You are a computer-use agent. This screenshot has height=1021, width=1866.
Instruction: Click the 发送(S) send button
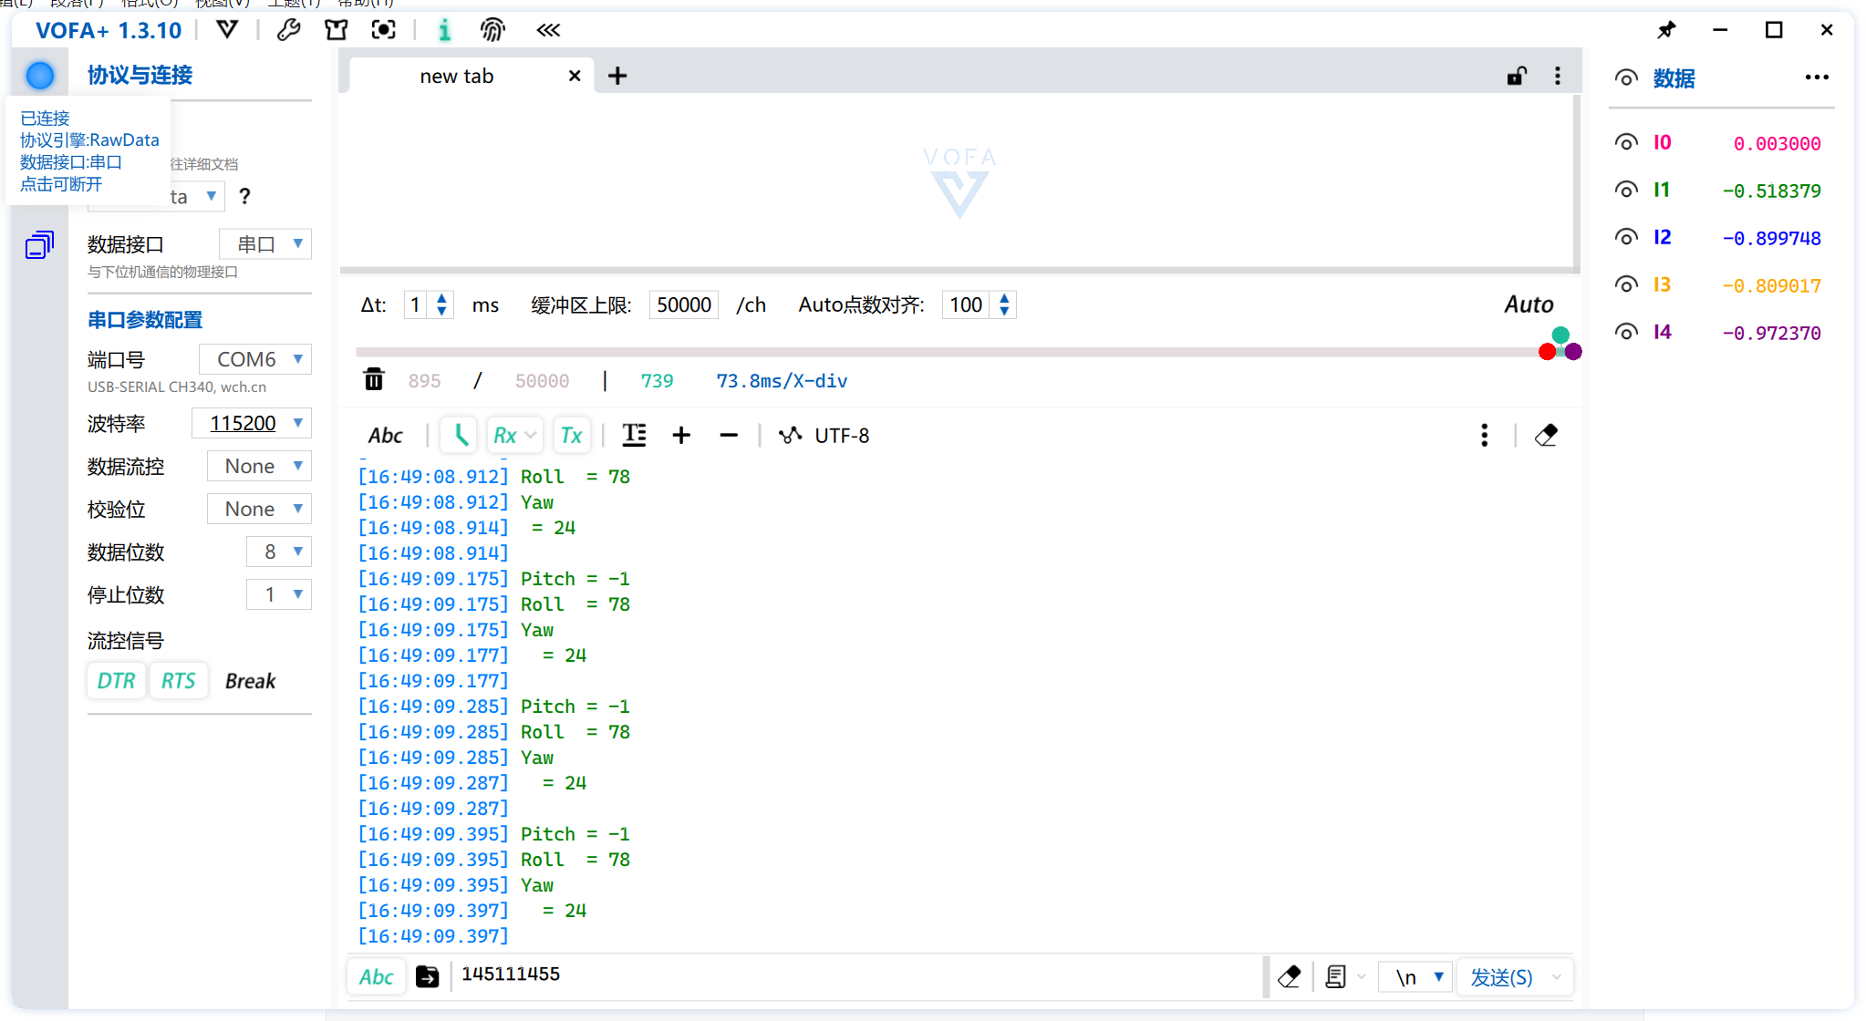[x=1501, y=977]
